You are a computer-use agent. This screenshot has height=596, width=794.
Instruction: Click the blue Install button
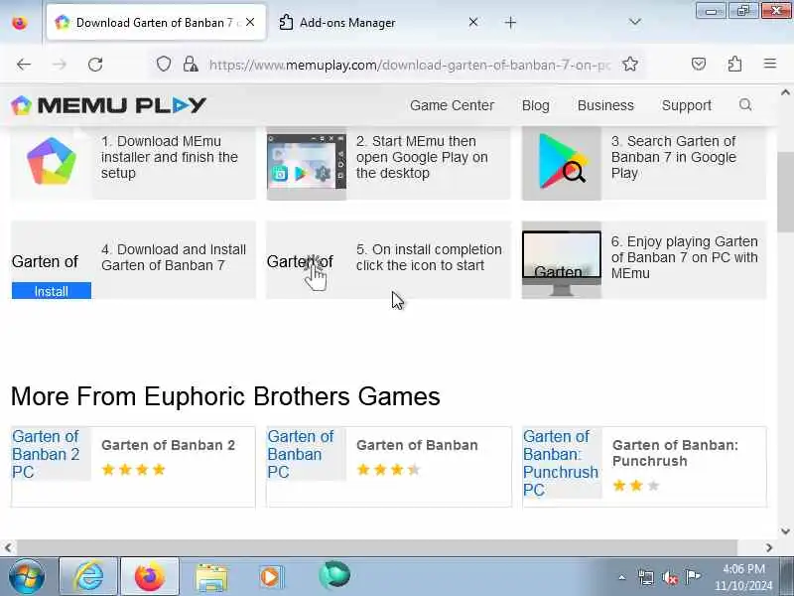click(x=52, y=291)
